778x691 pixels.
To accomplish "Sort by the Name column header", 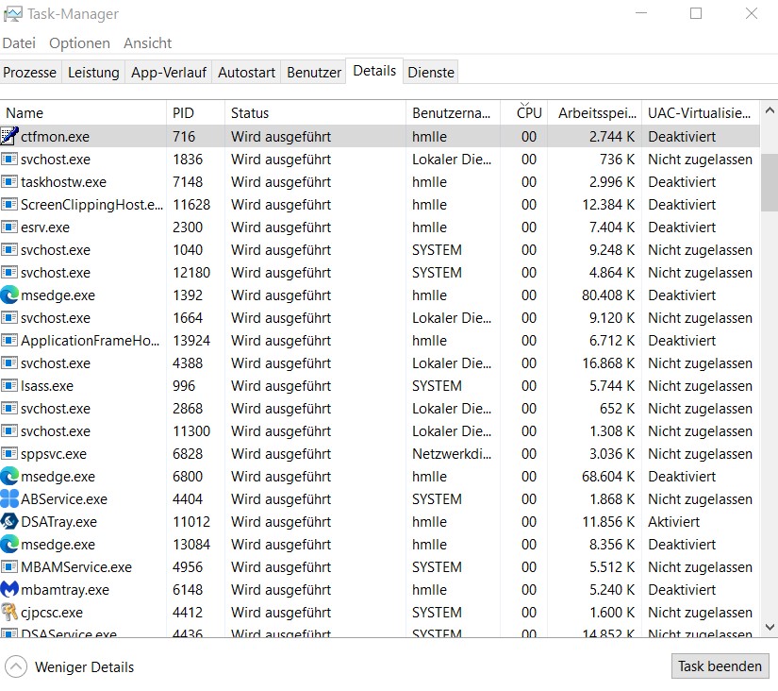I will pyautogui.click(x=83, y=112).
